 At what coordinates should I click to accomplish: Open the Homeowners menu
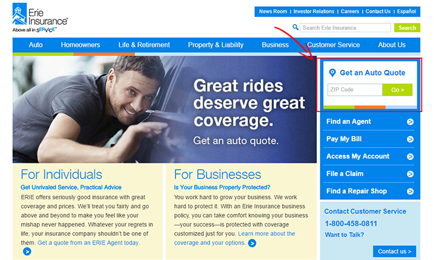(x=81, y=45)
